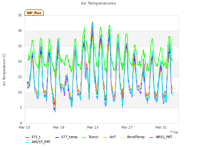Click the Air Temperature (C) y-axis label
Screen dimensions: 197x148
point(4,70)
